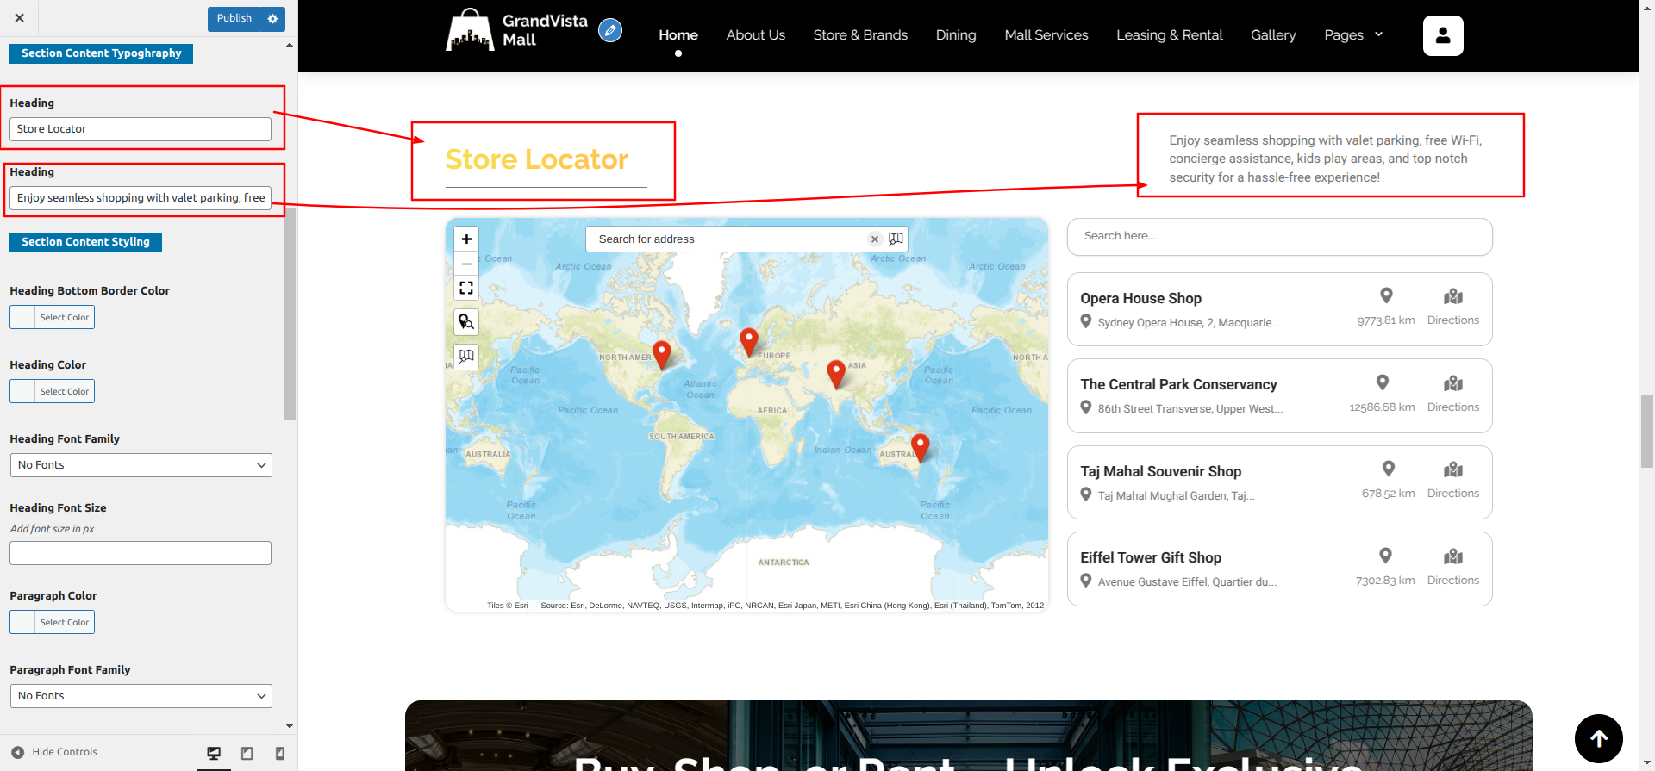The height and width of the screenshot is (771, 1655).
Task: Open the Publish settings gear icon
Action: point(273,19)
